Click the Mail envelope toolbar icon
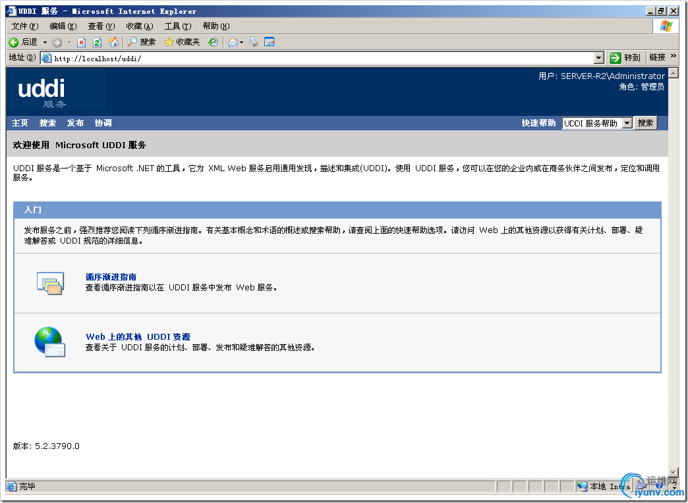Viewport: 688px width, 503px height. 233,42
